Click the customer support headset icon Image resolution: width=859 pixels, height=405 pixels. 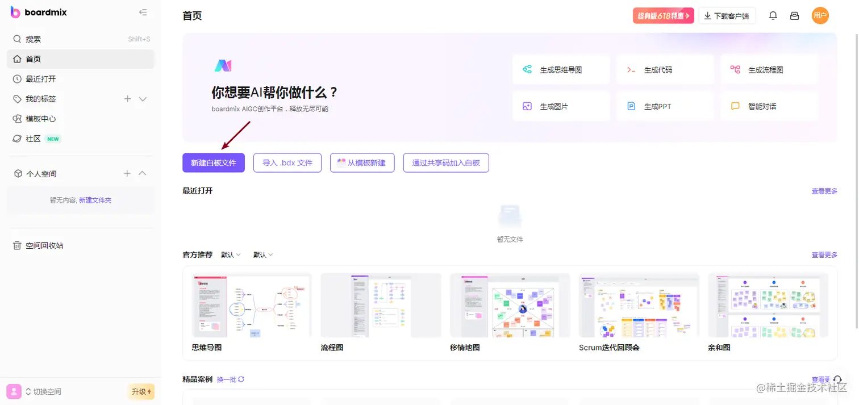(x=837, y=381)
